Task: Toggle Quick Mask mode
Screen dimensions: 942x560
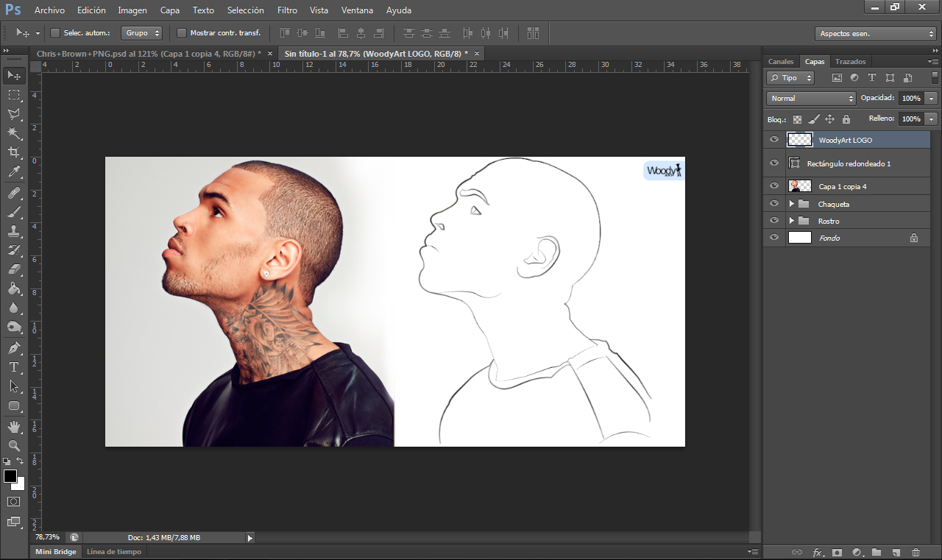Action: (x=14, y=501)
